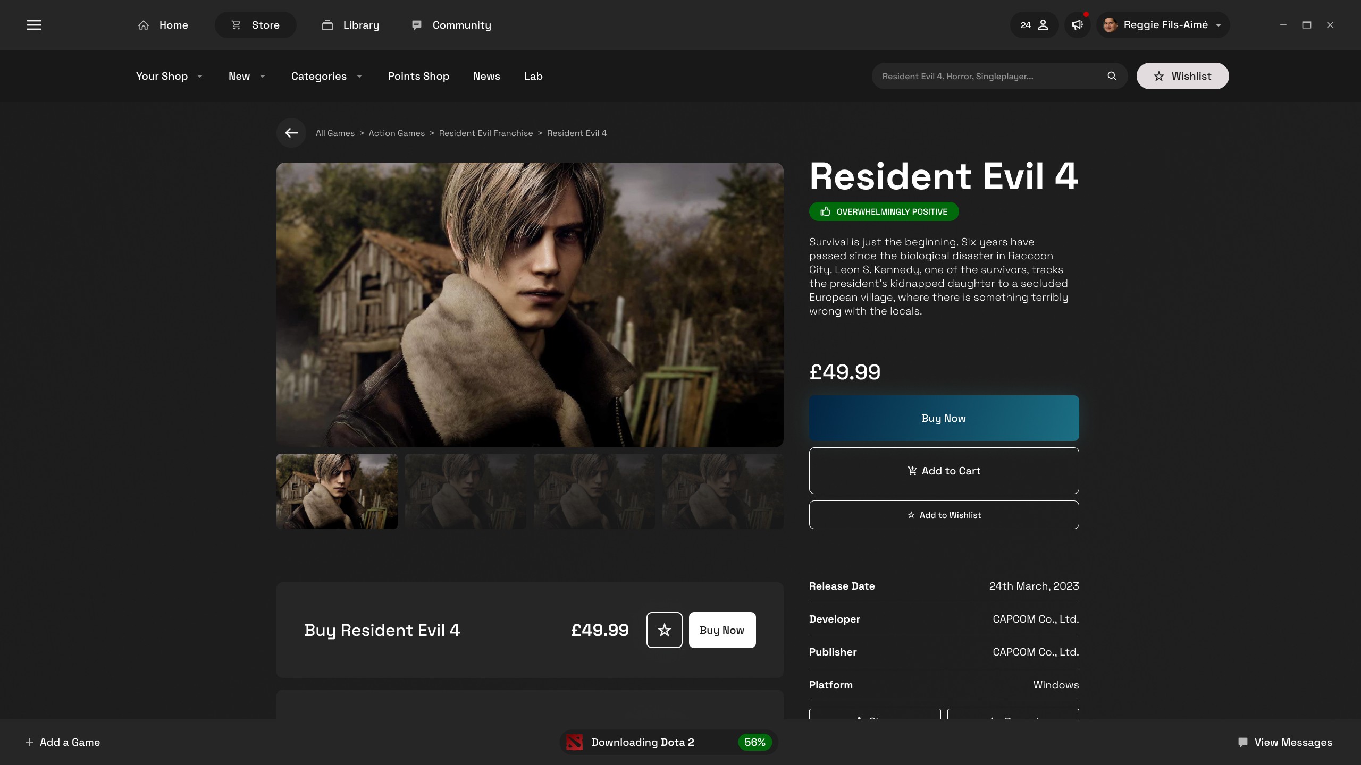Expand the New dropdown menu
Viewport: 1361px width, 765px height.
(x=247, y=76)
